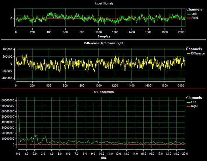Click Channels header in Input Signals legend

[194, 10]
